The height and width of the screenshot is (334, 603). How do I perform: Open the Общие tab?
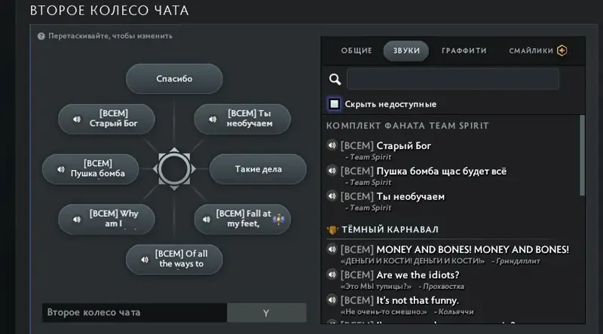click(357, 50)
